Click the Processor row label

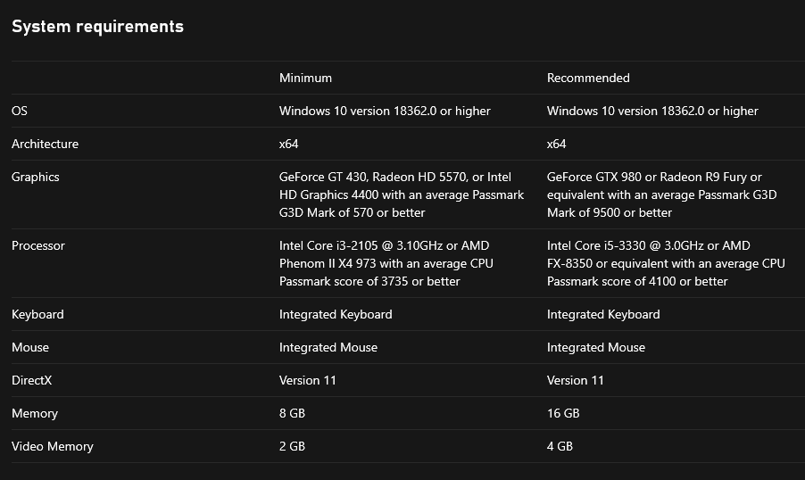coord(38,245)
